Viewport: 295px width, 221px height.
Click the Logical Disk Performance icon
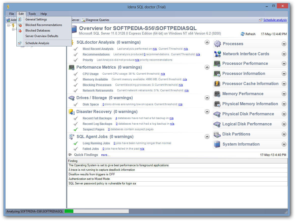coord(217,124)
